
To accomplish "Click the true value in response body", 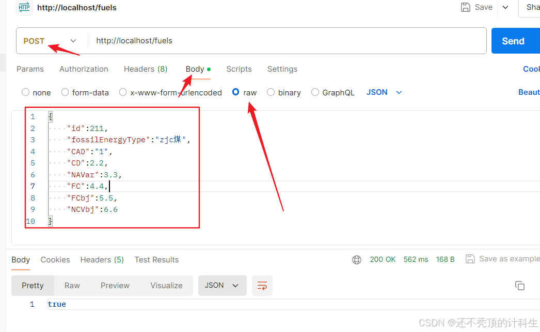I will point(57,304).
